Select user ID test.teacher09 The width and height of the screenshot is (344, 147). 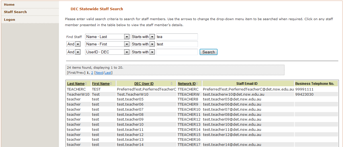click(x=130, y=119)
